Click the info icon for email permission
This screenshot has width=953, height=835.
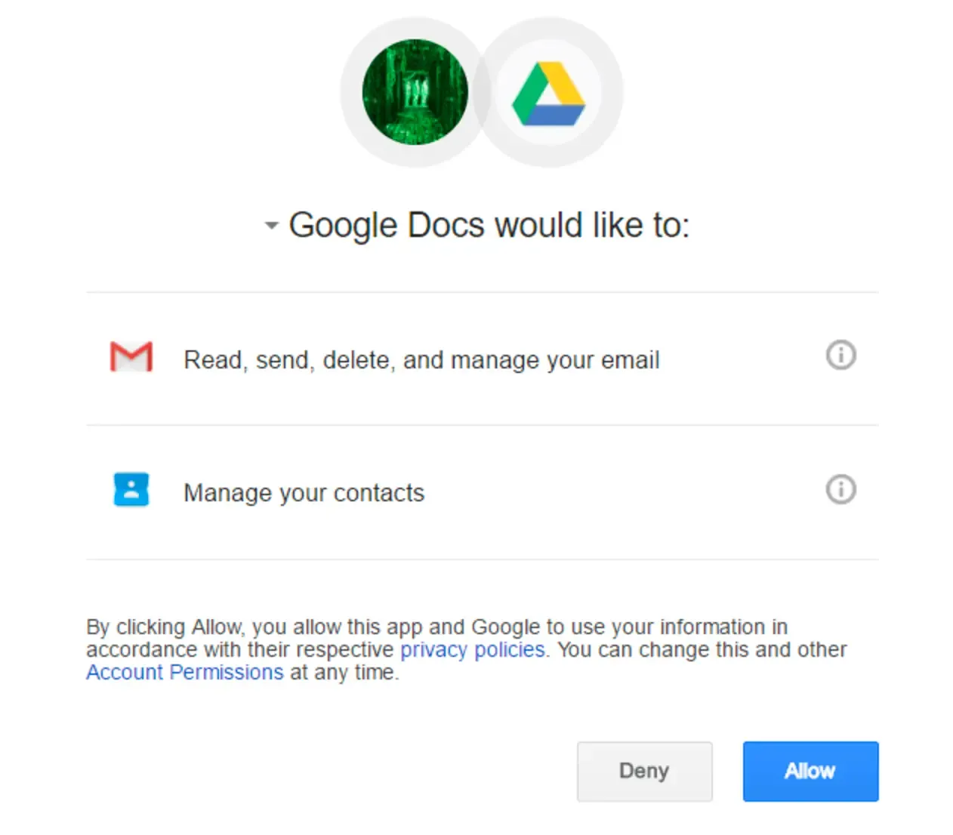click(840, 355)
